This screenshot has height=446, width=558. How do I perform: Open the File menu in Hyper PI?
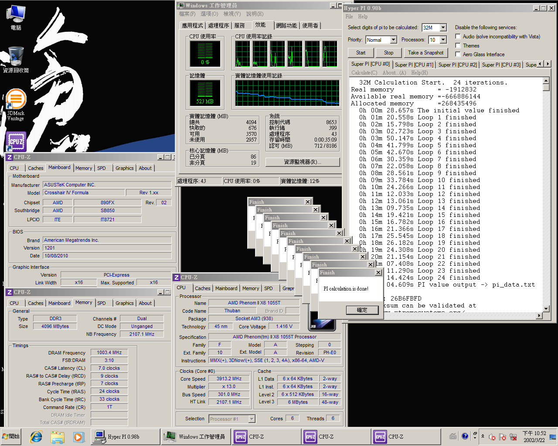[x=349, y=17]
